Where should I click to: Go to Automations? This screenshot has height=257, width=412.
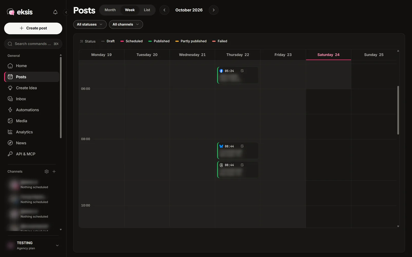(32, 110)
